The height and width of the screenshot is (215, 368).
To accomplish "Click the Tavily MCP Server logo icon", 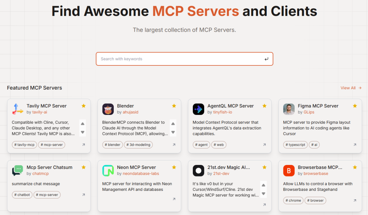I will point(18,109).
